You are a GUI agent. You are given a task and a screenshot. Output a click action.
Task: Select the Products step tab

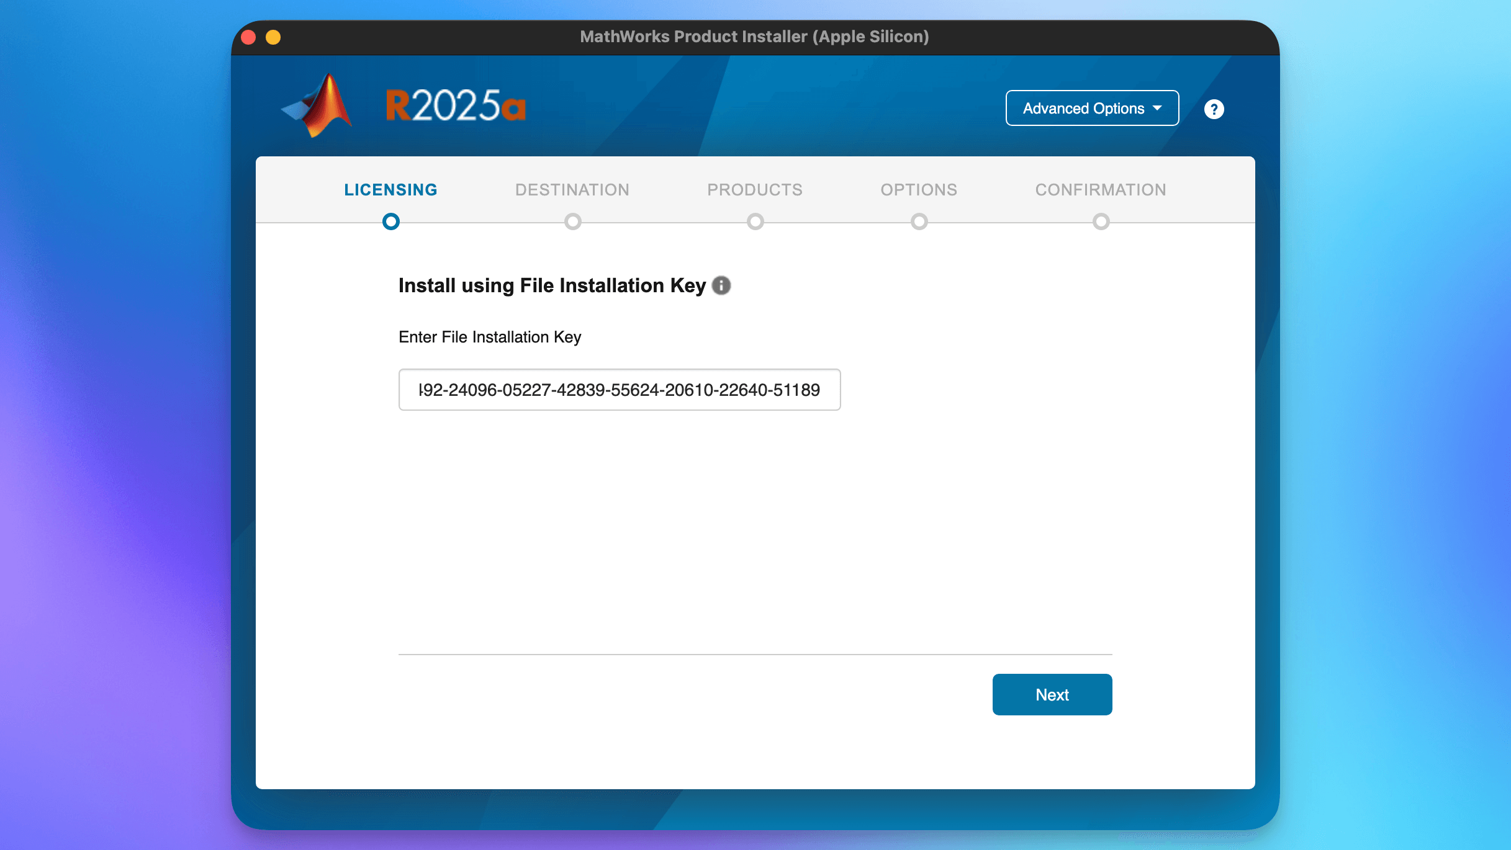click(x=755, y=190)
